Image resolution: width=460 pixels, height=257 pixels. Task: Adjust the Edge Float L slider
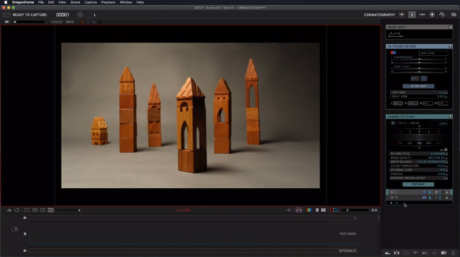point(419,68)
